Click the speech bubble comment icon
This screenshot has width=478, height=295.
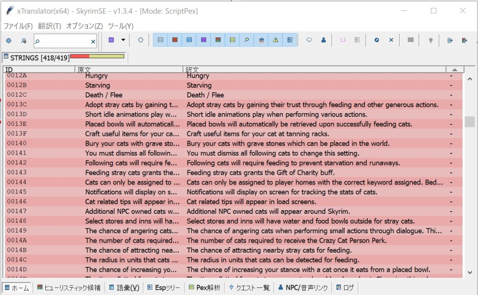(309, 40)
